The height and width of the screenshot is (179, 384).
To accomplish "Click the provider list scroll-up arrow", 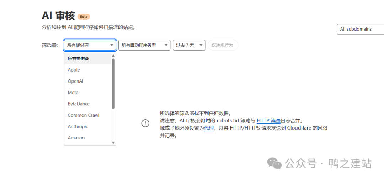I will [113, 56].
